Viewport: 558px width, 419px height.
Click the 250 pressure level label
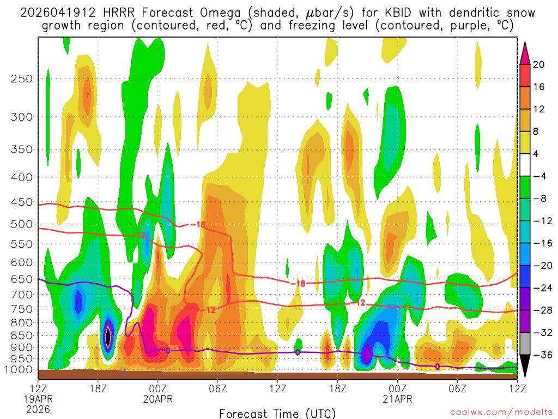click(x=22, y=79)
